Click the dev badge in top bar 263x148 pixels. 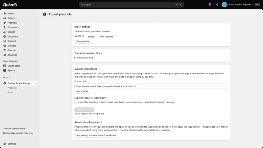257,5
